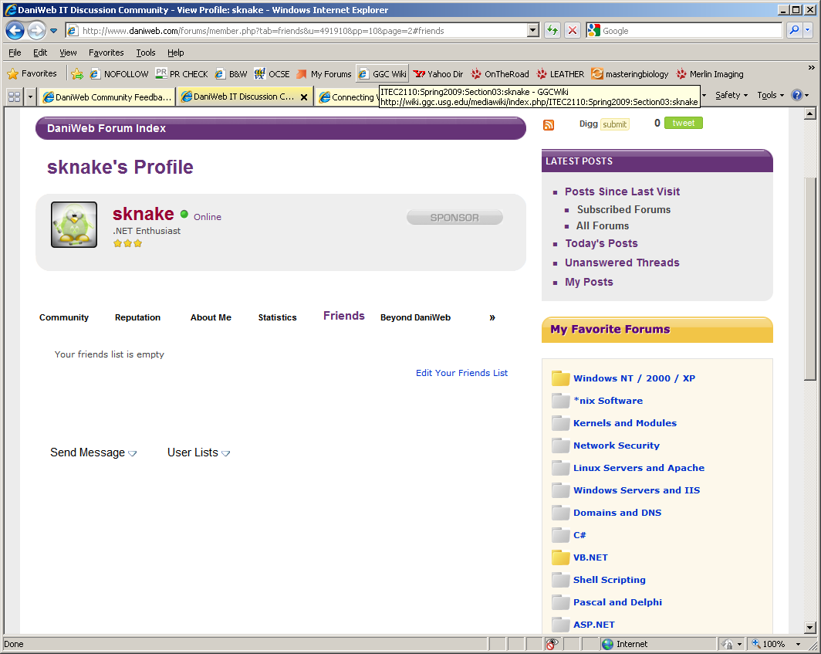The image size is (821, 654).
Task: Open the tab list dropdown arrow
Action: click(x=30, y=97)
